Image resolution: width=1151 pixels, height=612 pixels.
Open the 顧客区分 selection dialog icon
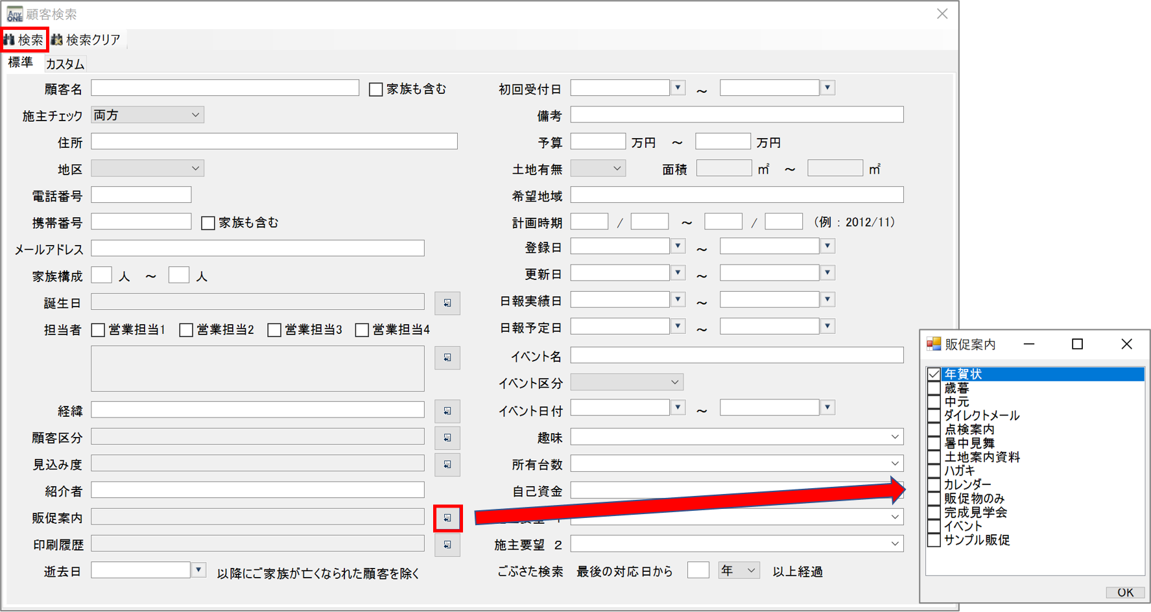pyautogui.click(x=447, y=438)
